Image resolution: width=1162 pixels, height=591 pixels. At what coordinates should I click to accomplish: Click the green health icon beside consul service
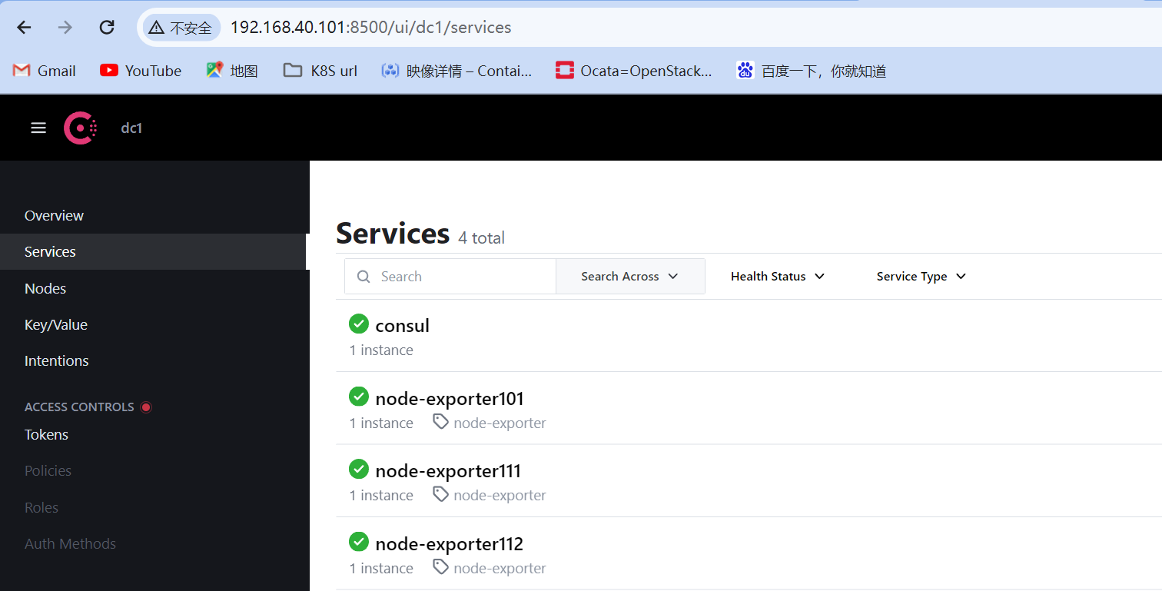coord(359,324)
